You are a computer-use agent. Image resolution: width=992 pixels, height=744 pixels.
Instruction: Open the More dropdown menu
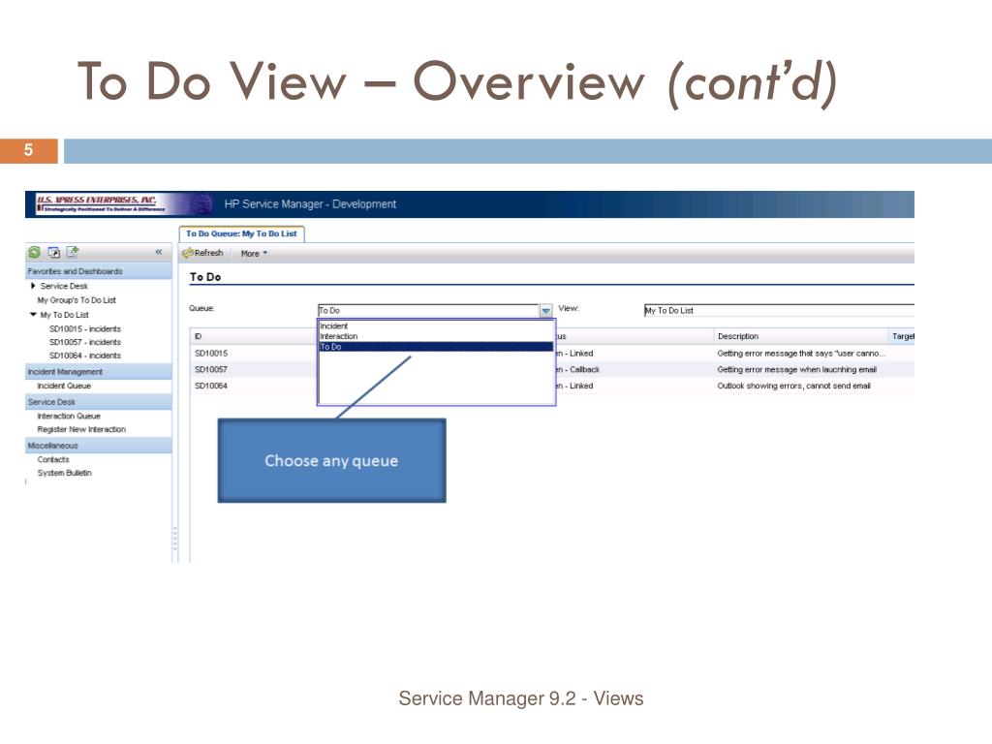click(x=255, y=254)
